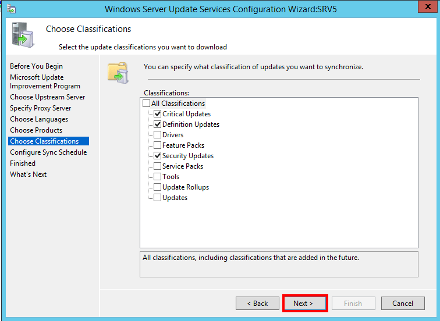Select the Definition Updates label text
The width and height of the screenshot is (440, 321).
(191, 124)
